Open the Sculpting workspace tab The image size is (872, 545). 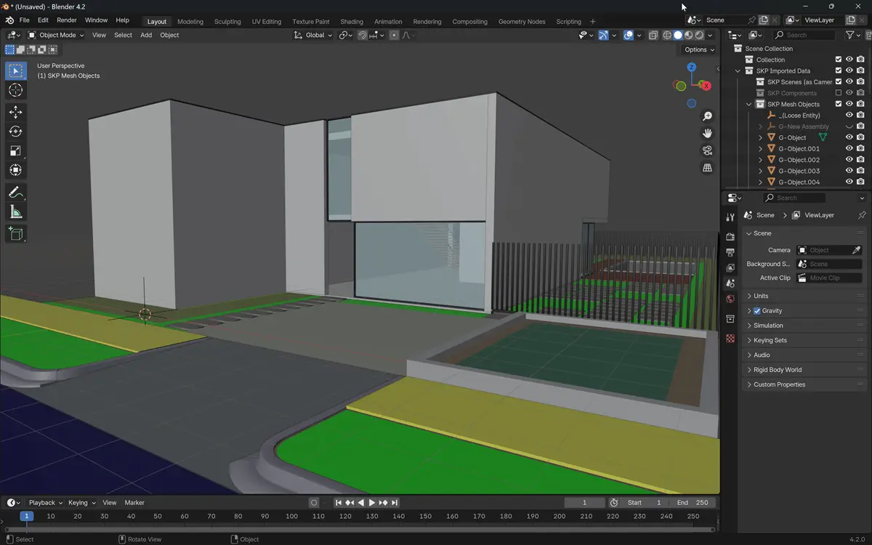(227, 21)
